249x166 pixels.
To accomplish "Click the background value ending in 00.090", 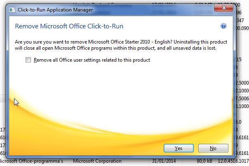I will [242, 28].
